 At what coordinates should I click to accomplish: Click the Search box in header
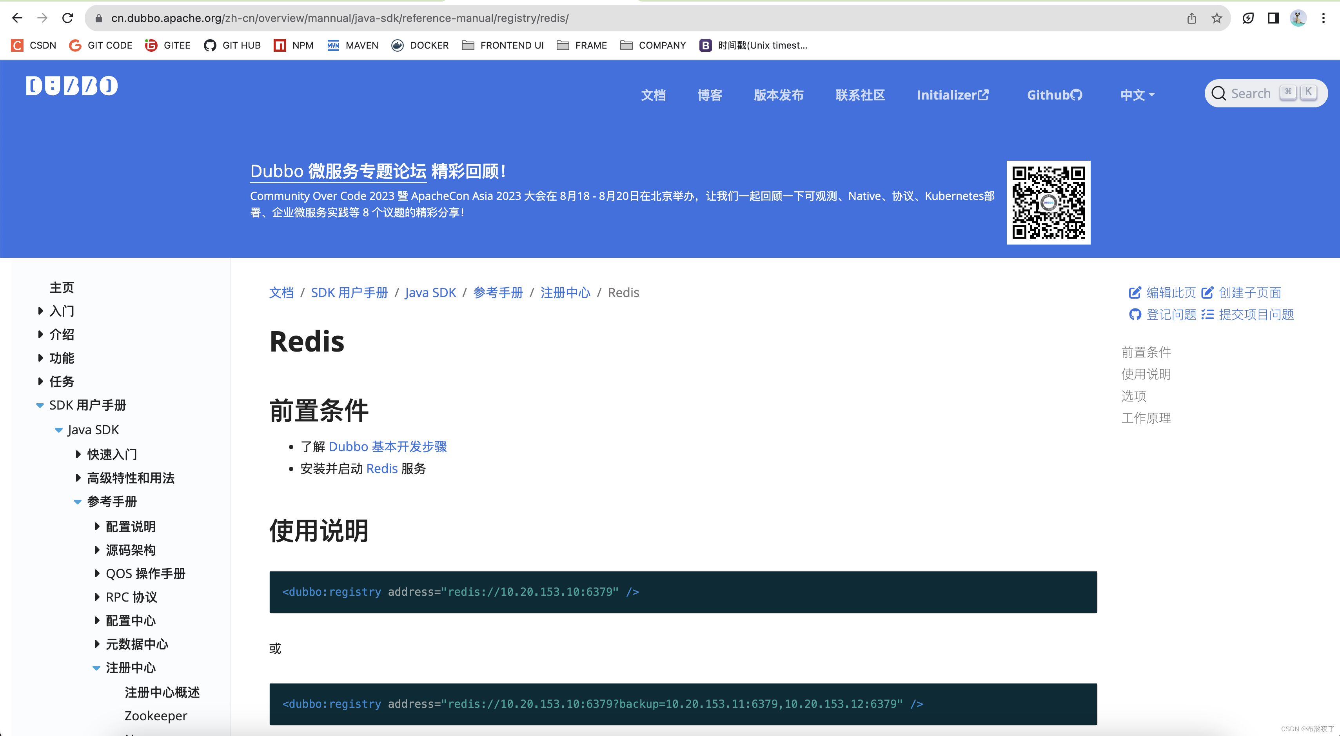[x=1266, y=94]
